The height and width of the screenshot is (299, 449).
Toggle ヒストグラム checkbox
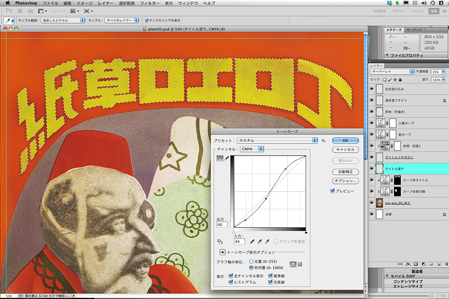coord(231,282)
